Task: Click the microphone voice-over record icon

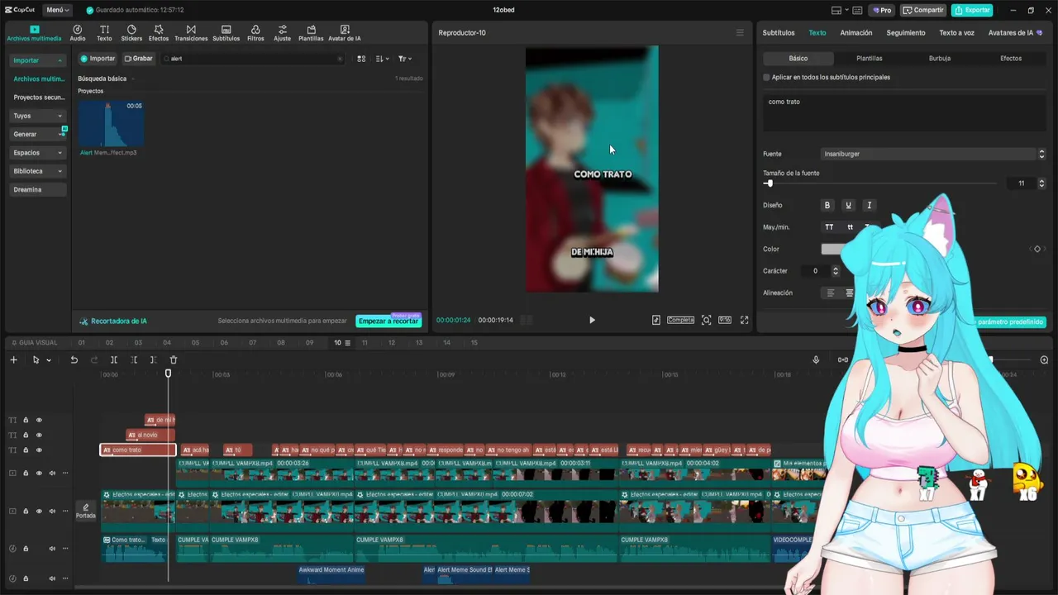Action: point(816,359)
